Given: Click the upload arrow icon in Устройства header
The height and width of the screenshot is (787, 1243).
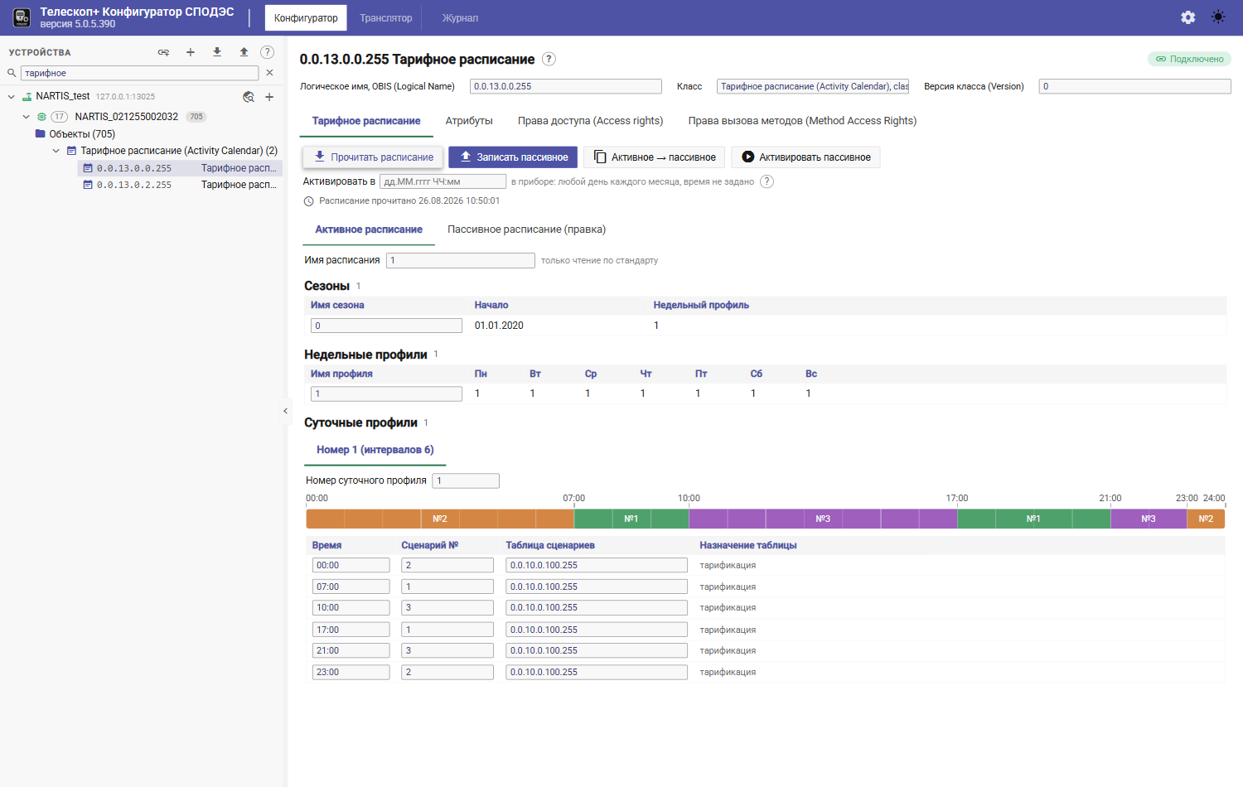Looking at the screenshot, I should 244,52.
